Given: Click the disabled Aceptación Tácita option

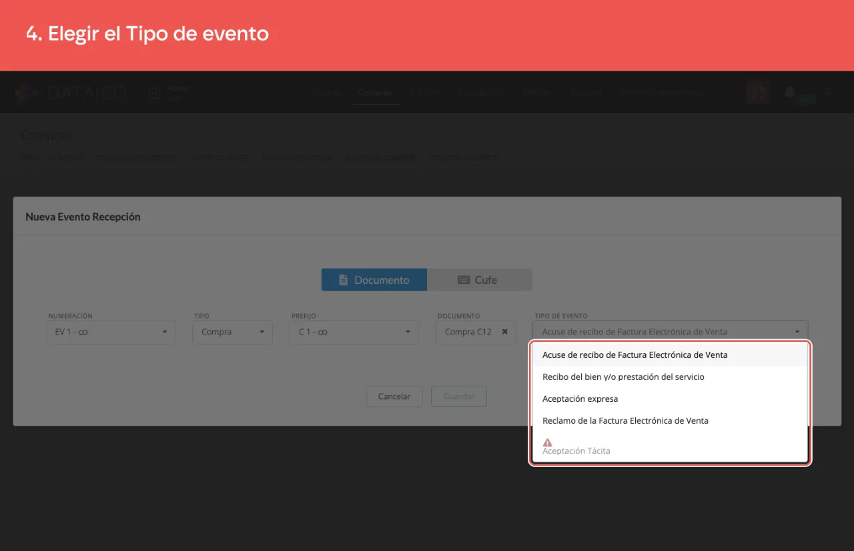Looking at the screenshot, I should pos(670,446).
